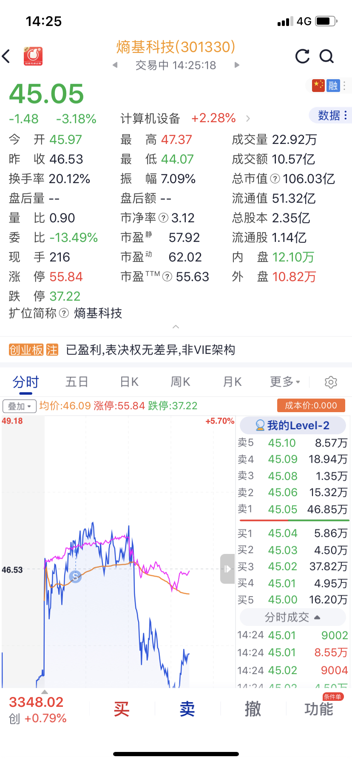Tap the trade row with 8.55万
352x763 pixels.
(293, 653)
